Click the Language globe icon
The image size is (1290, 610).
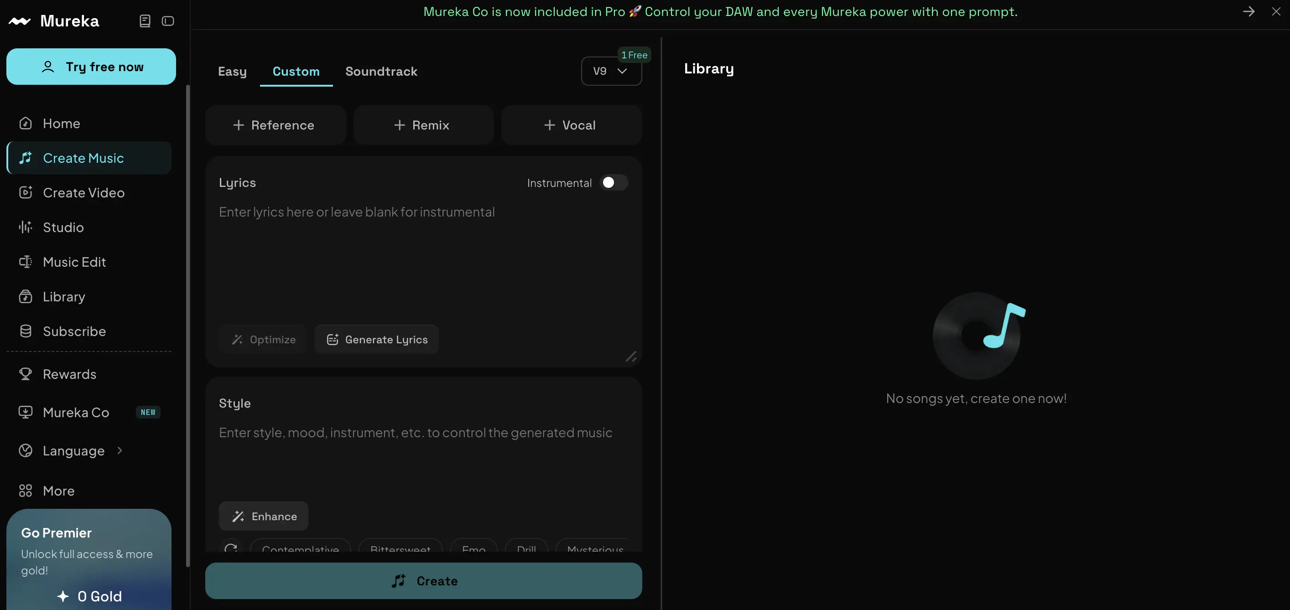(26, 450)
